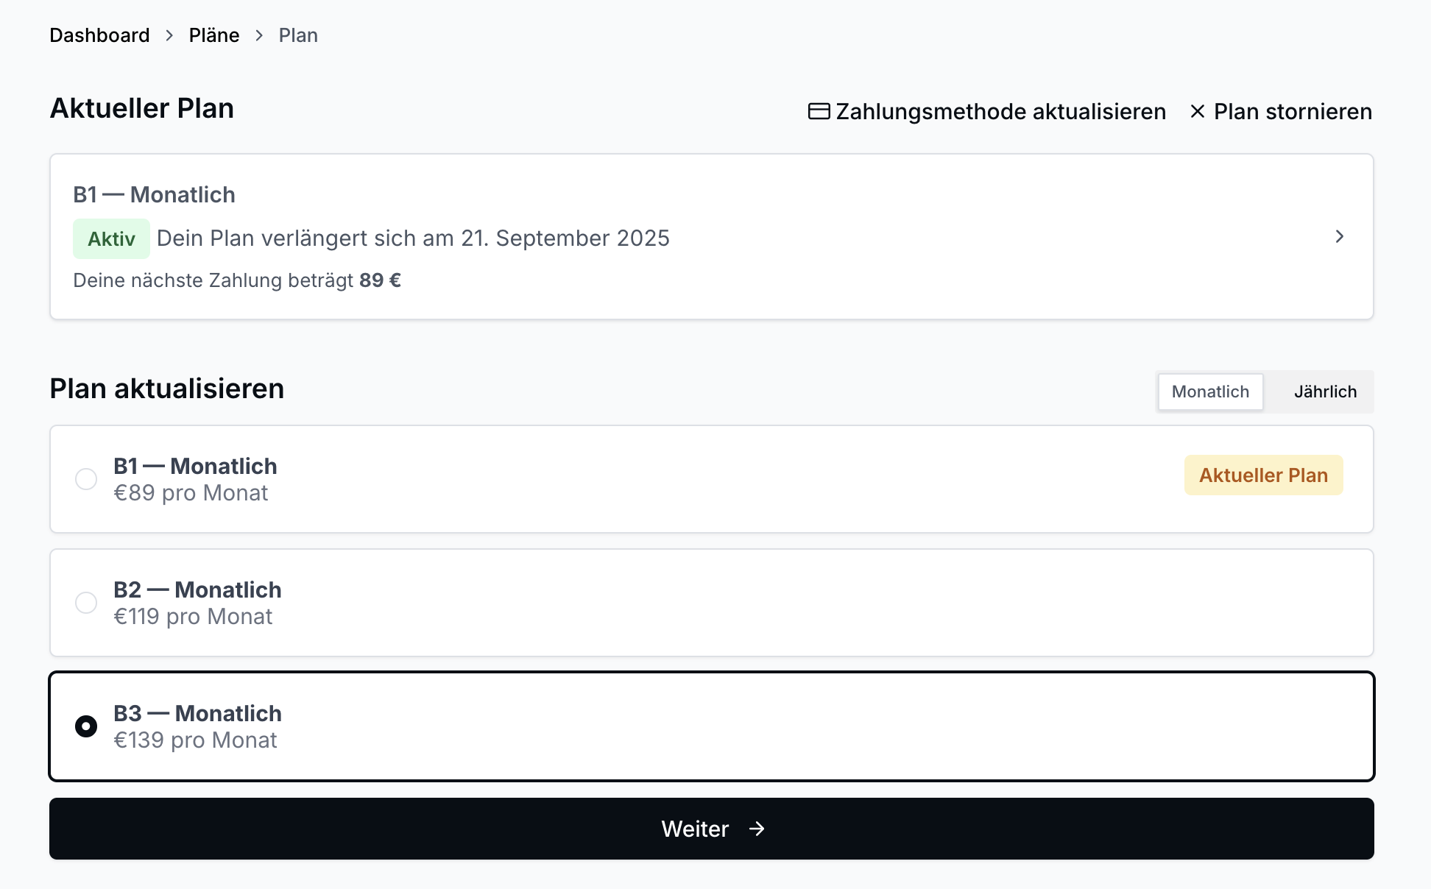The height and width of the screenshot is (889, 1431).
Task: Expand current plan details chevron
Action: point(1339,236)
